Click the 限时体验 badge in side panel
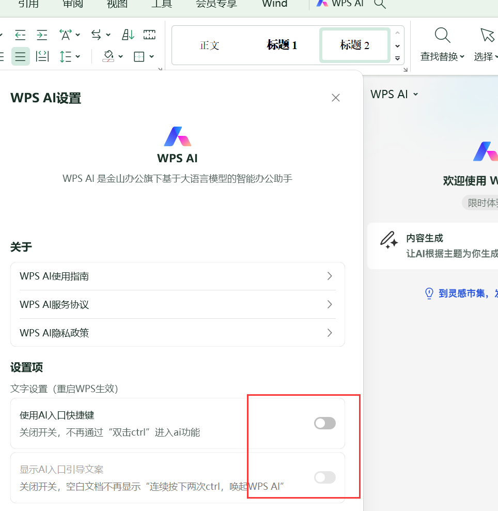498x511 pixels. coord(480,203)
